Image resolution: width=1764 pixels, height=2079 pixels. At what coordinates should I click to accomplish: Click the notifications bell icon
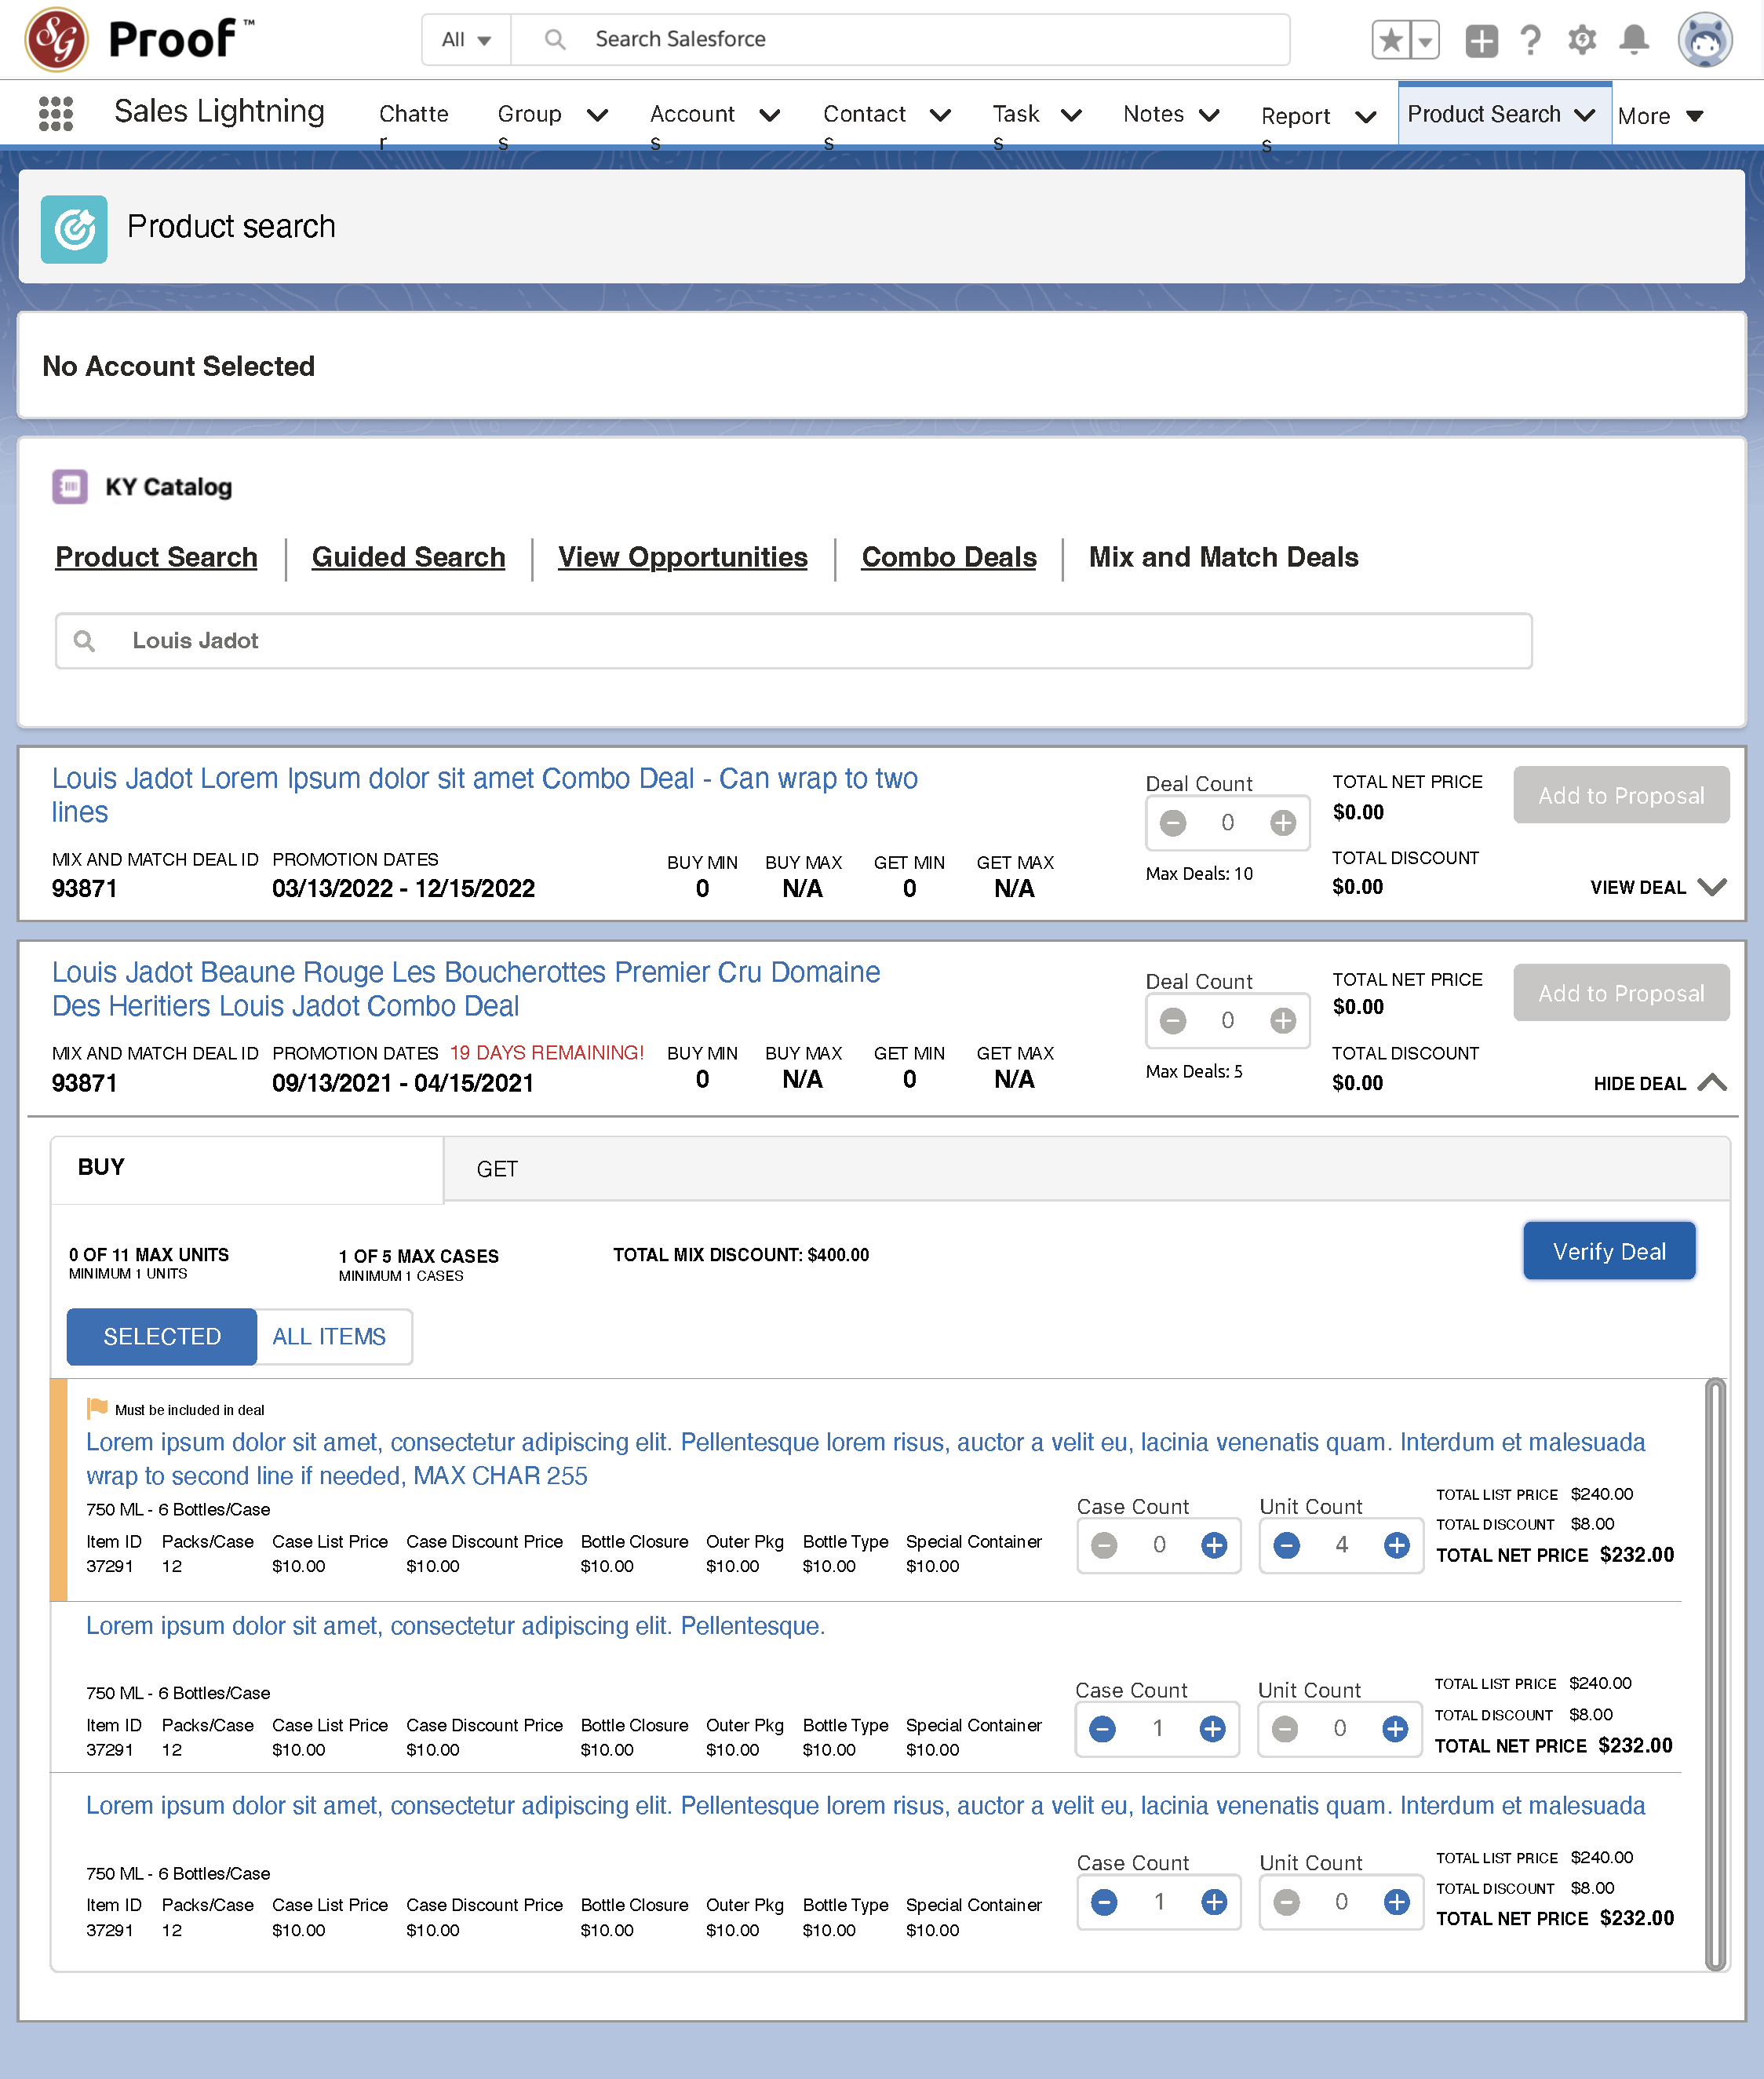(1634, 40)
